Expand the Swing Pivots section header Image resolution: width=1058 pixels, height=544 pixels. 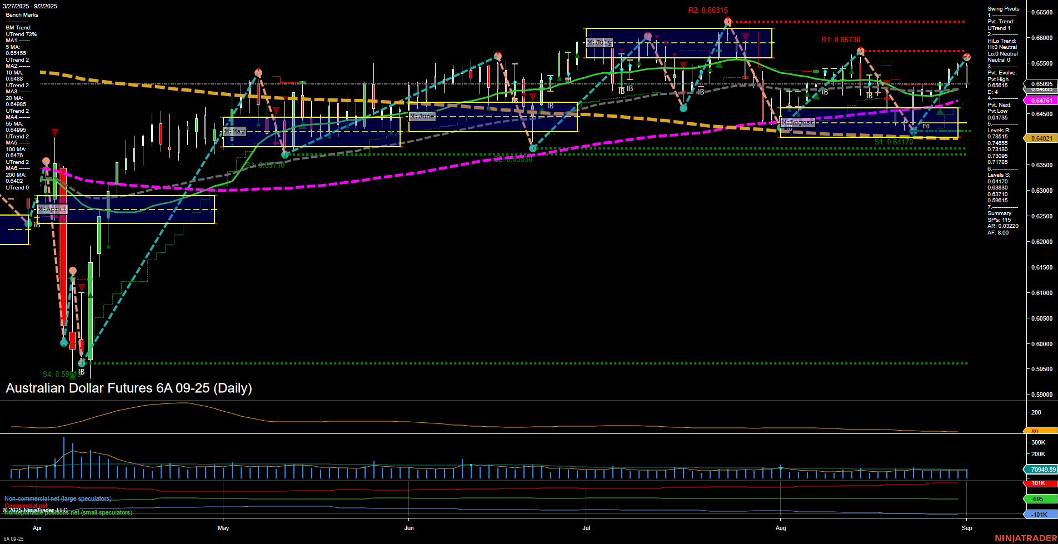[1003, 8]
